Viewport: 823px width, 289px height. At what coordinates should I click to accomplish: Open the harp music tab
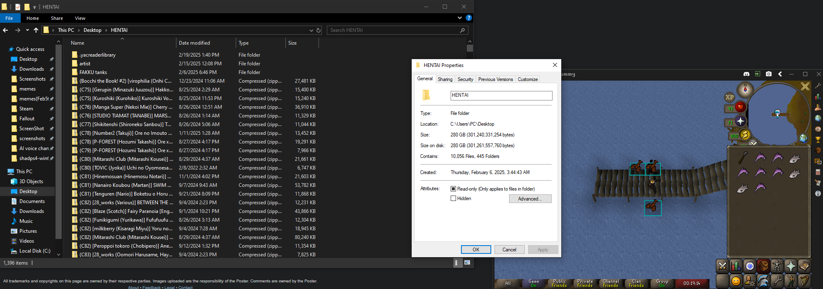click(x=804, y=281)
